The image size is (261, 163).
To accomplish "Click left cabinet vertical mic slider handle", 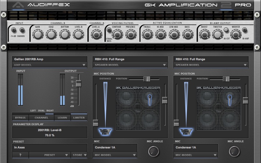I will coord(165,100).
